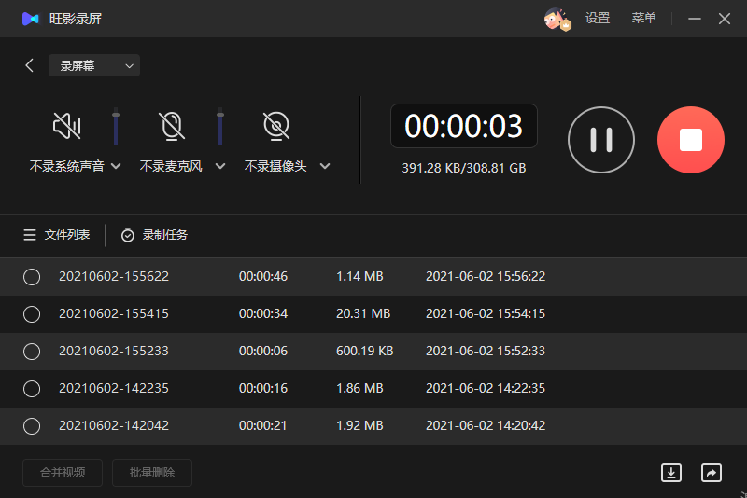Viewport: 747px width, 498px height.
Task: Click file name 20210602-142042
Action: point(114,425)
